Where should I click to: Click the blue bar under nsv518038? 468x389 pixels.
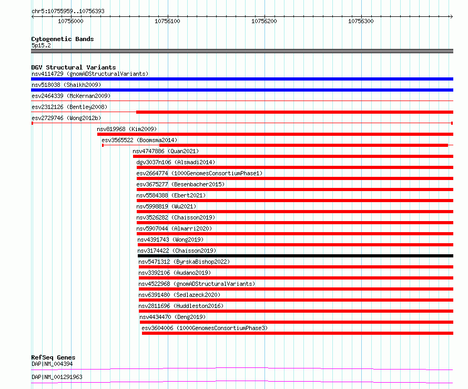pos(242,90)
